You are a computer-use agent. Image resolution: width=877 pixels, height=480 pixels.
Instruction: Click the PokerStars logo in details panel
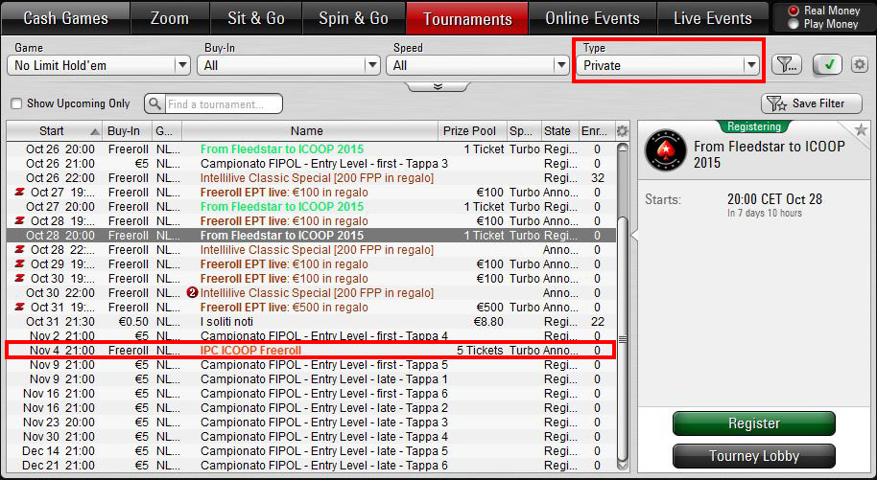666,149
